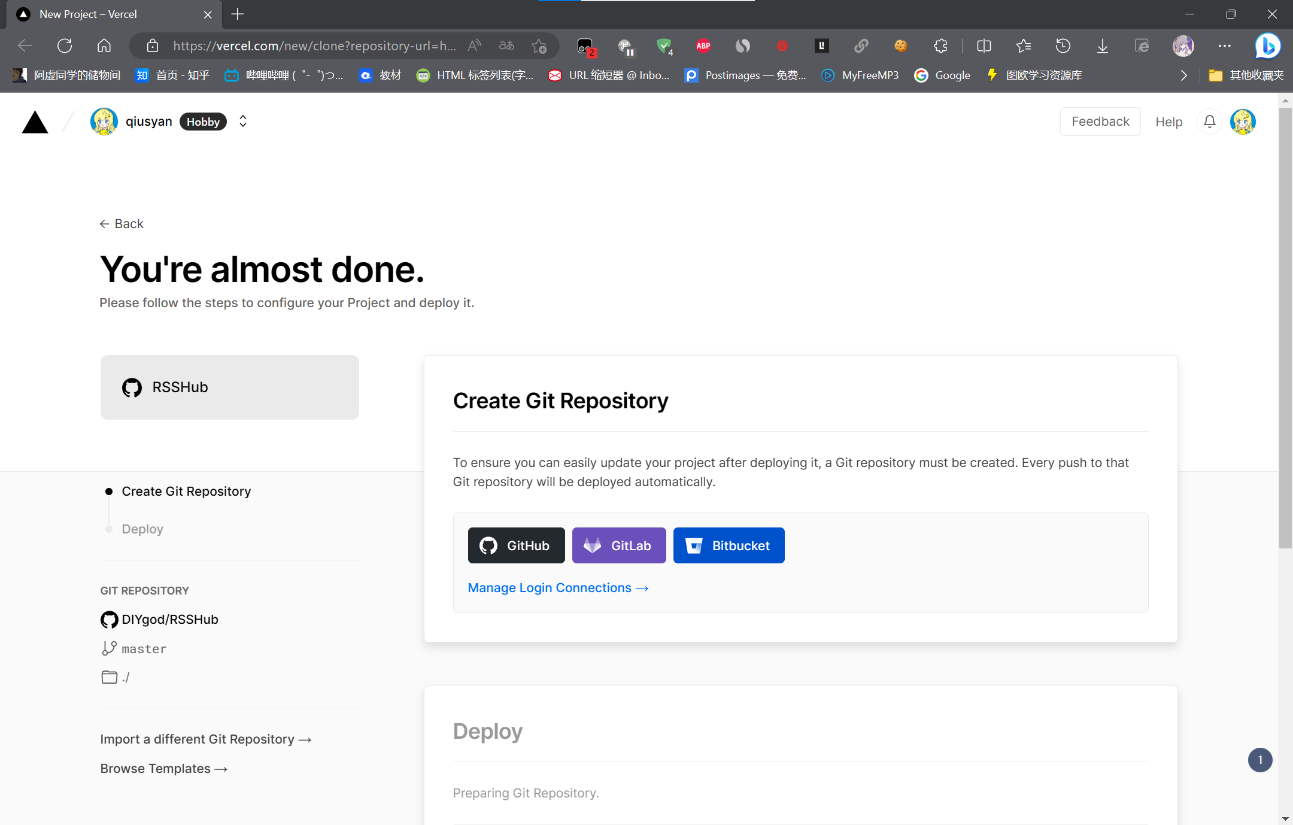Screen dimensions: 1293x825
Task: Click the translate page icon
Action: click(506, 46)
